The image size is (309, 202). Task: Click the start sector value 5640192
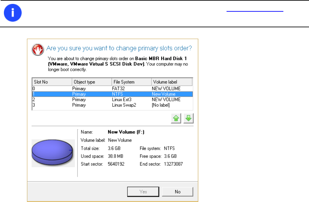116,164
